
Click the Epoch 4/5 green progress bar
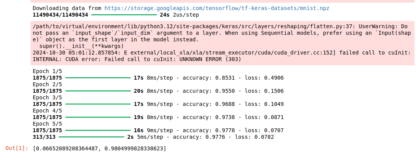[x=98, y=117]
